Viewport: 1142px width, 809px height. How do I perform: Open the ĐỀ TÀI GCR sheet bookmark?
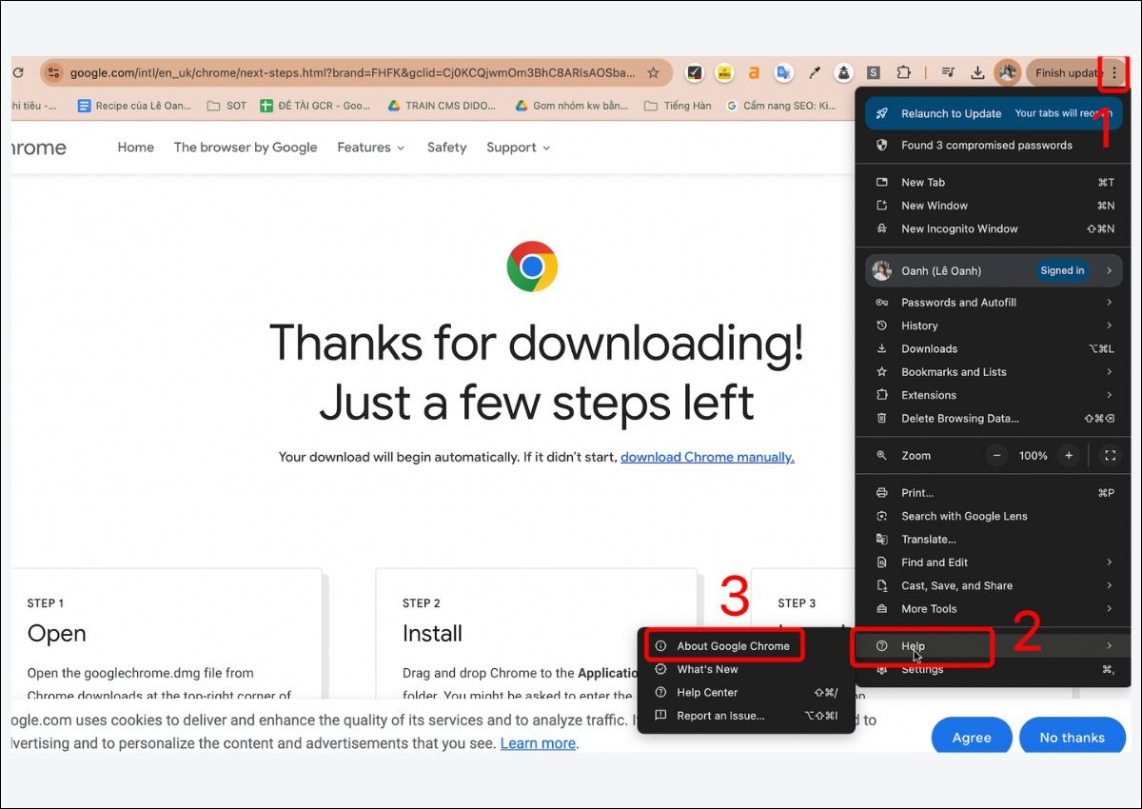click(316, 106)
